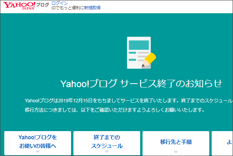This screenshot has height=156, width=233.
Task: Click the ブログ label beside the logo
Action: coord(43,5)
